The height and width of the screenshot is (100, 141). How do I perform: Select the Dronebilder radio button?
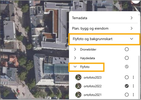click(126, 49)
